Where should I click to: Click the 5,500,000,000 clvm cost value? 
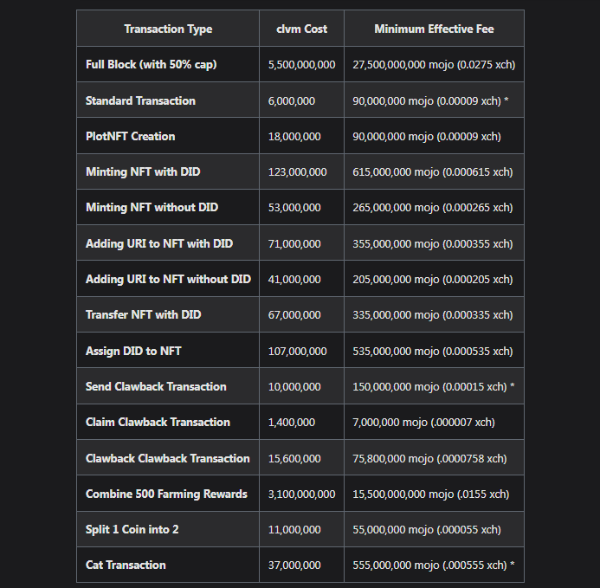click(x=301, y=64)
